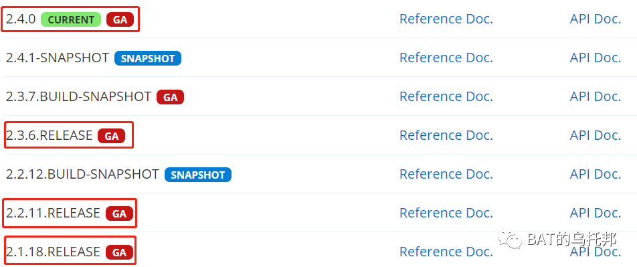Viewport: 637px width, 267px height.
Task: Open API Doc. for 2.4.1-SNAPSHOT
Action: 595,58
